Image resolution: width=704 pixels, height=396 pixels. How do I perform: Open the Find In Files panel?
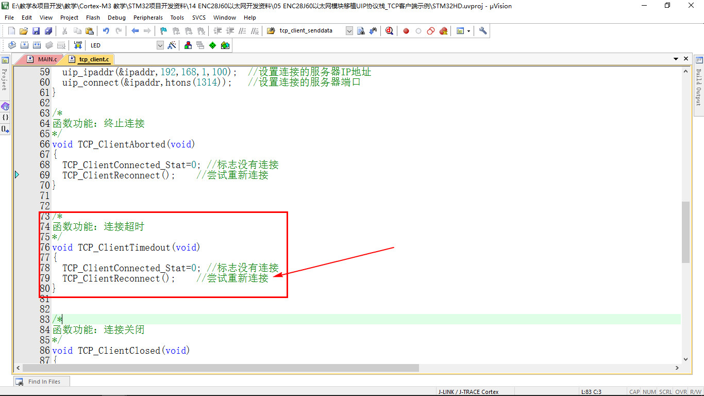pos(41,382)
